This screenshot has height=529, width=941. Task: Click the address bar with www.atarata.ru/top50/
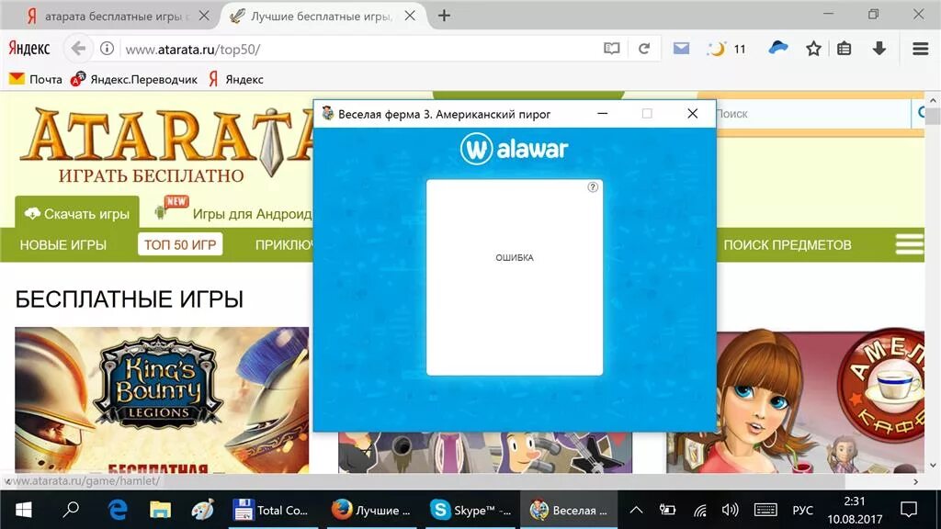(360, 50)
